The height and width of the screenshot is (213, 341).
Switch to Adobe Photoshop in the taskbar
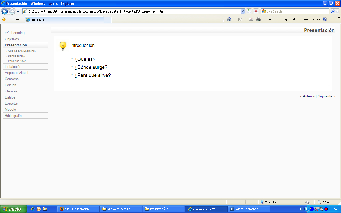[x=249, y=209]
